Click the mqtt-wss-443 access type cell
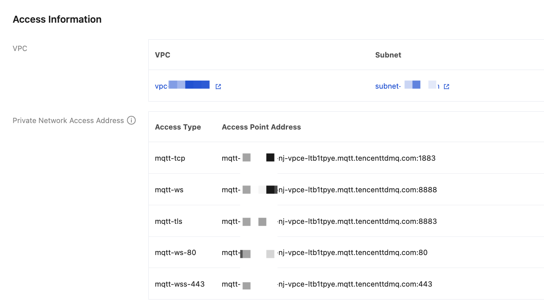The height and width of the screenshot is (302, 544). [x=180, y=284]
